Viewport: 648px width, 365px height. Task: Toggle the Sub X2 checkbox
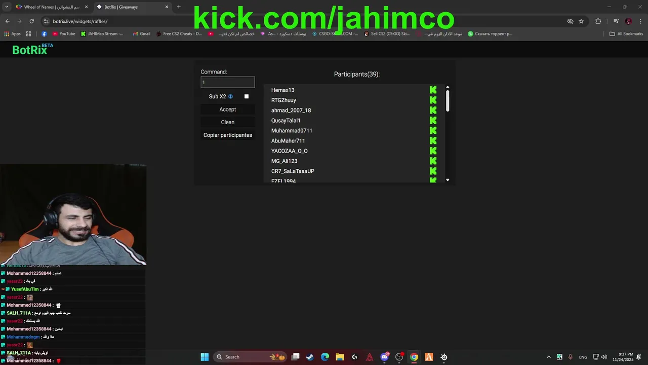coord(247,96)
